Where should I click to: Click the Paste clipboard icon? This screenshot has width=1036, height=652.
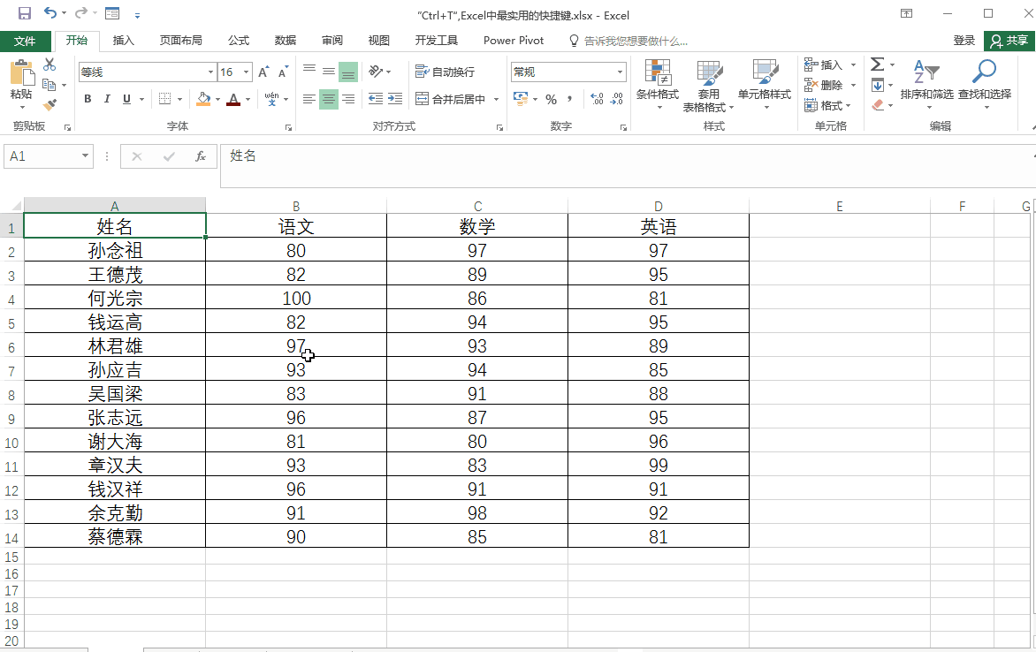21,72
